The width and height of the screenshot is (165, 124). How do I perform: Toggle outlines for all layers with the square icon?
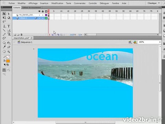(46, 11)
